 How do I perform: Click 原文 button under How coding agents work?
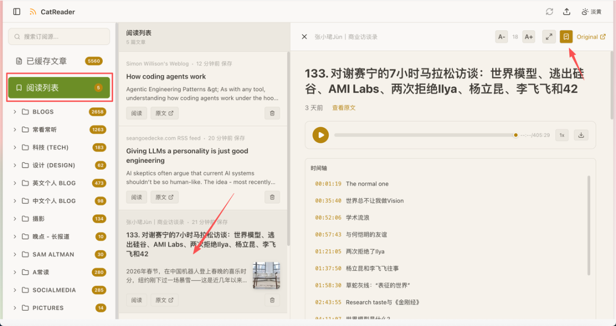point(165,113)
